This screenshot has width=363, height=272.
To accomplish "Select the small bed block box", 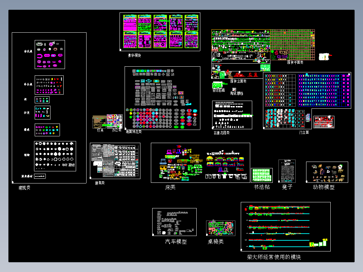I will point(42,100).
